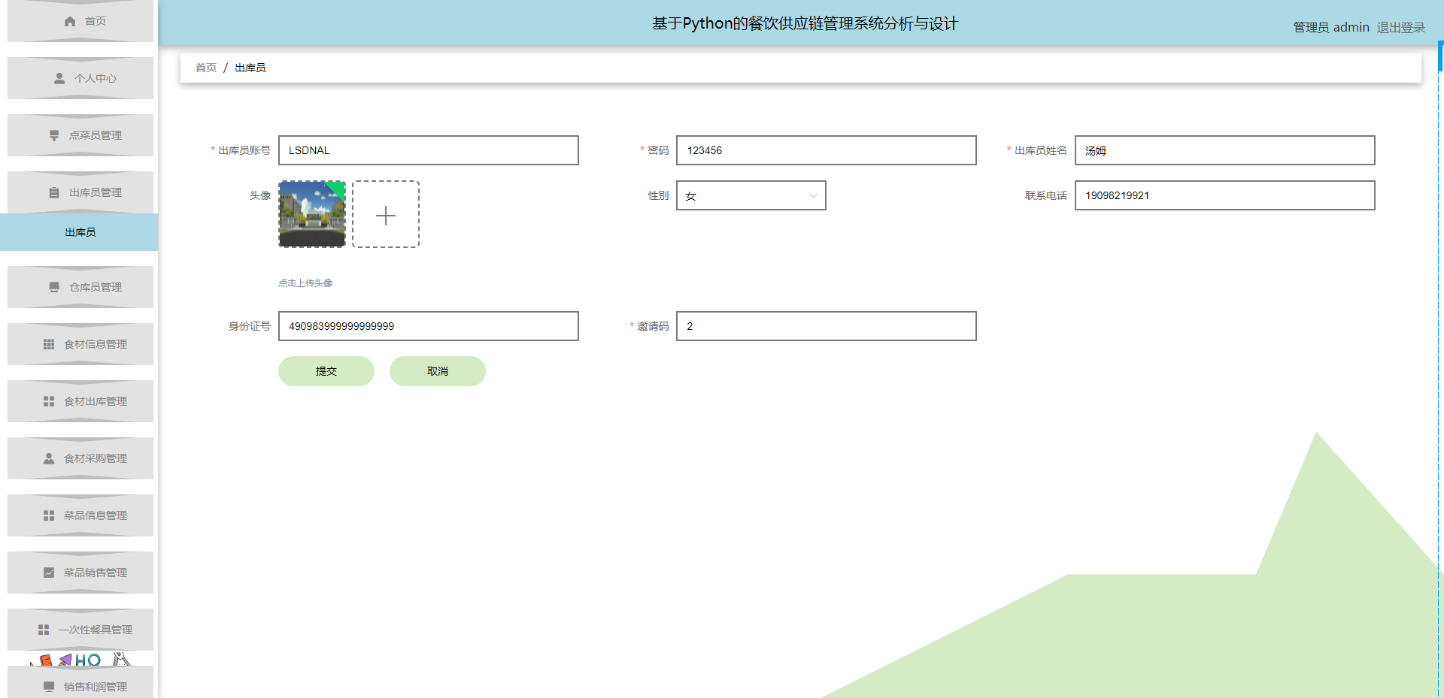Viewport: 1444px width, 698px height.
Task: Collapse the 出库员管理 menu
Action: click(80, 192)
